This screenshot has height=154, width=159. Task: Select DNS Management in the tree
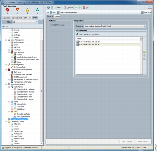tap(20, 77)
